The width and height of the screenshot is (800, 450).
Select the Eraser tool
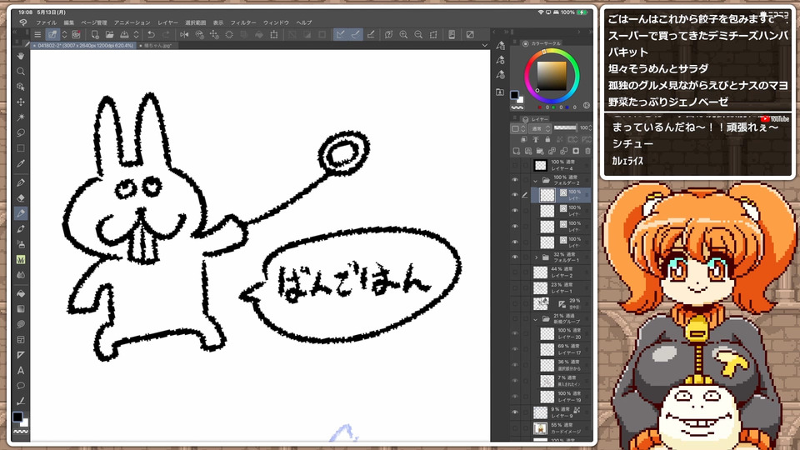click(20, 198)
